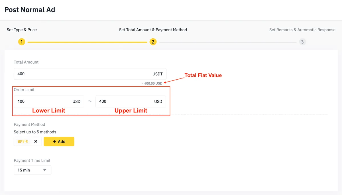This screenshot has height=195, width=342.
Task: Click the gray progress bar between steps 2 and 3
Action: pyautogui.click(x=228, y=42)
